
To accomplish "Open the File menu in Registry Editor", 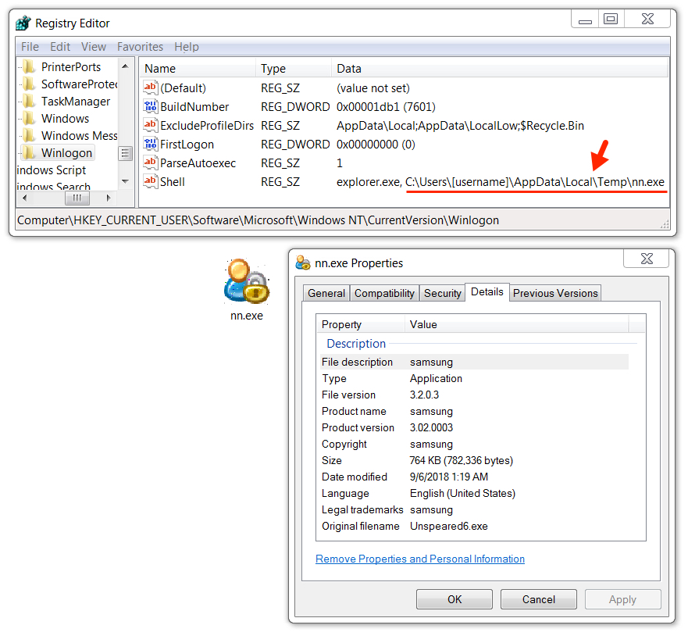I will pos(30,47).
